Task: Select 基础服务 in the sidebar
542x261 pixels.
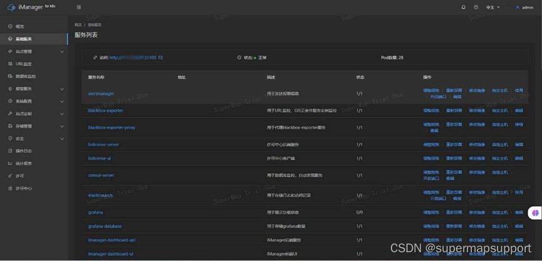Action: [34, 39]
